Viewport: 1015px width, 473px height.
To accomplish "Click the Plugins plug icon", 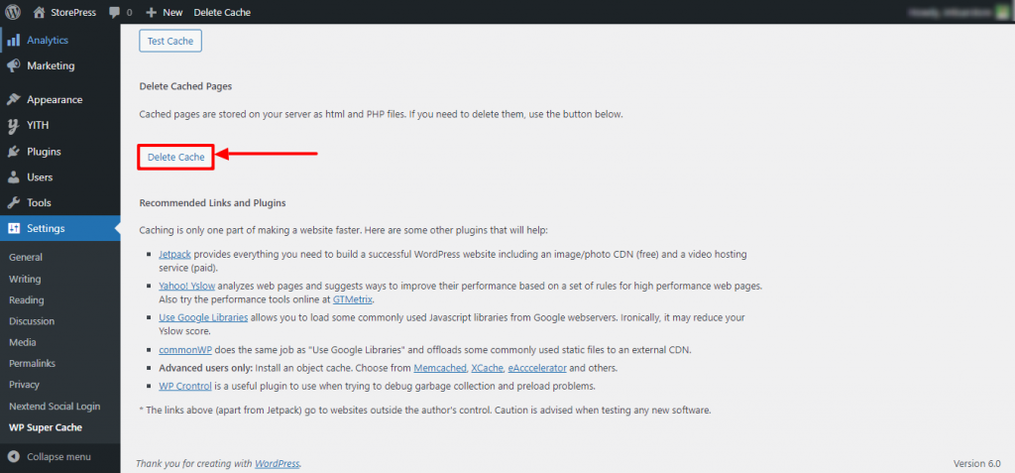I will (x=13, y=152).
